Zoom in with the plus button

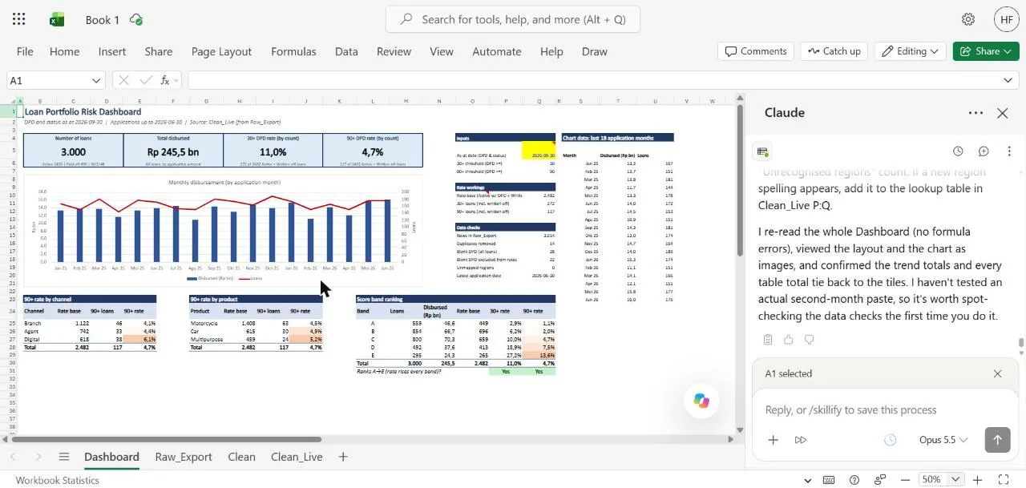tap(977, 480)
